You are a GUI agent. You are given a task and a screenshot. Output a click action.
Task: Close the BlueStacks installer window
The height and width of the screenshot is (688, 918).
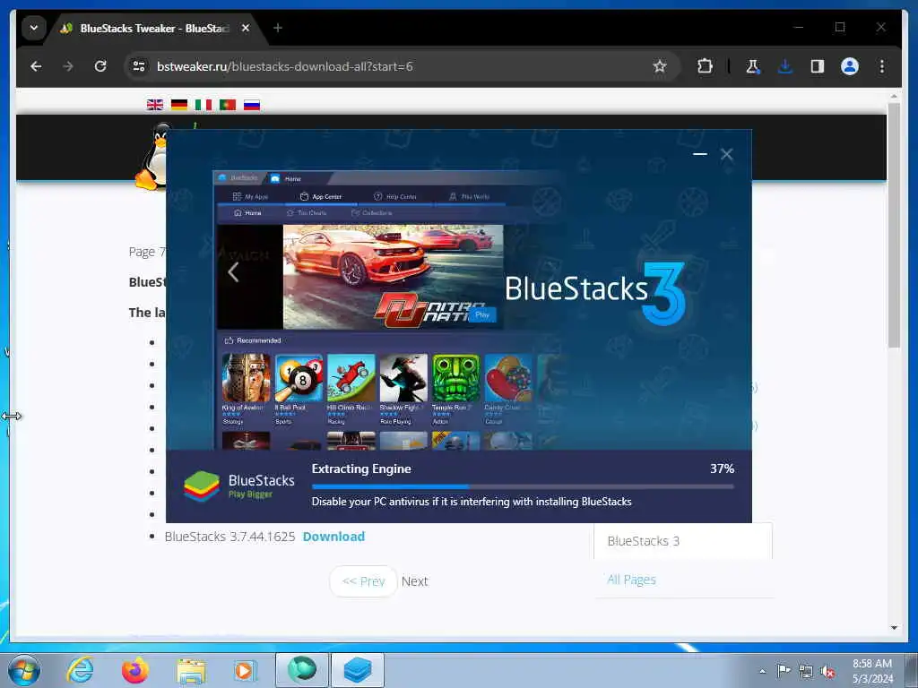726,154
